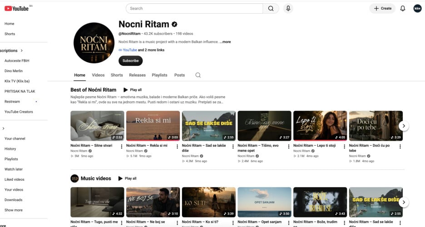Expand the channel description with ...more
Screen dimensions: 425x227
[225, 42]
